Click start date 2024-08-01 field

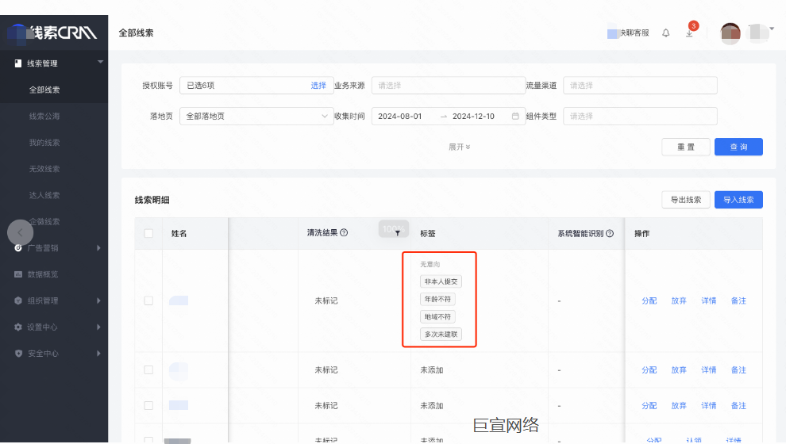click(x=399, y=116)
